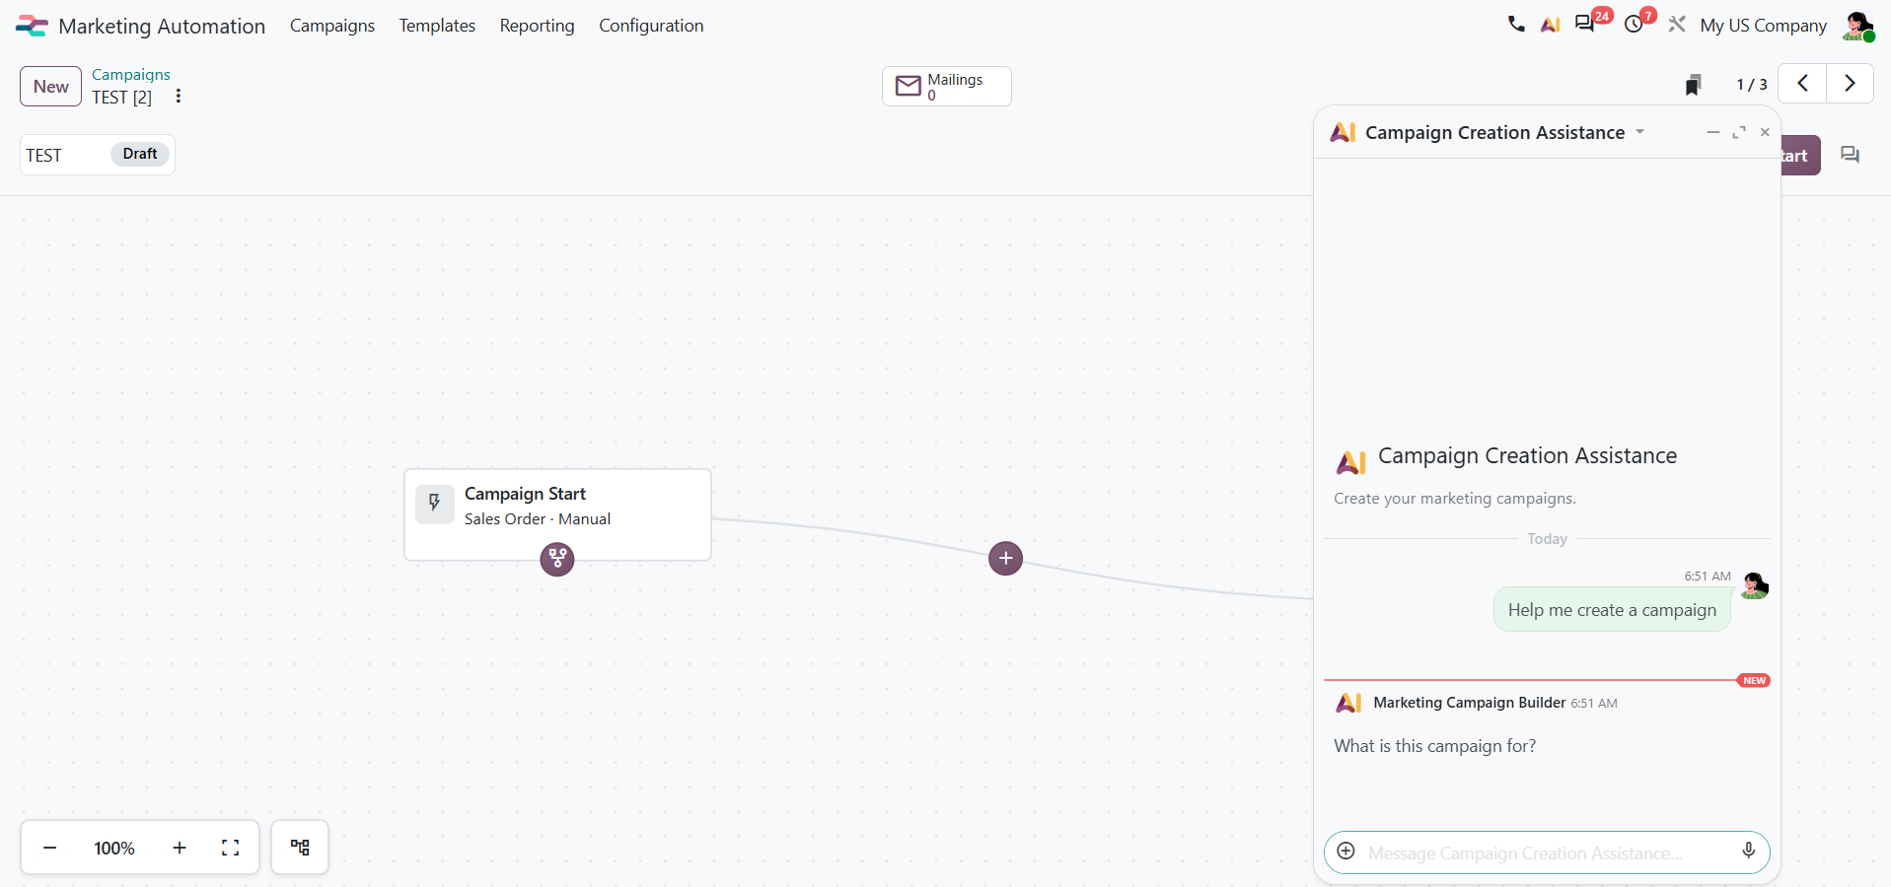1891x887 pixels.
Task: Open the activities clock icon with badge 7
Action: (1635, 25)
